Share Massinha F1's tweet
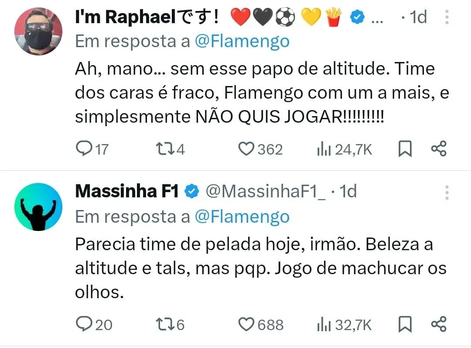Viewport: 471px width, 348px height. pyautogui.click(x=438, y=324)
